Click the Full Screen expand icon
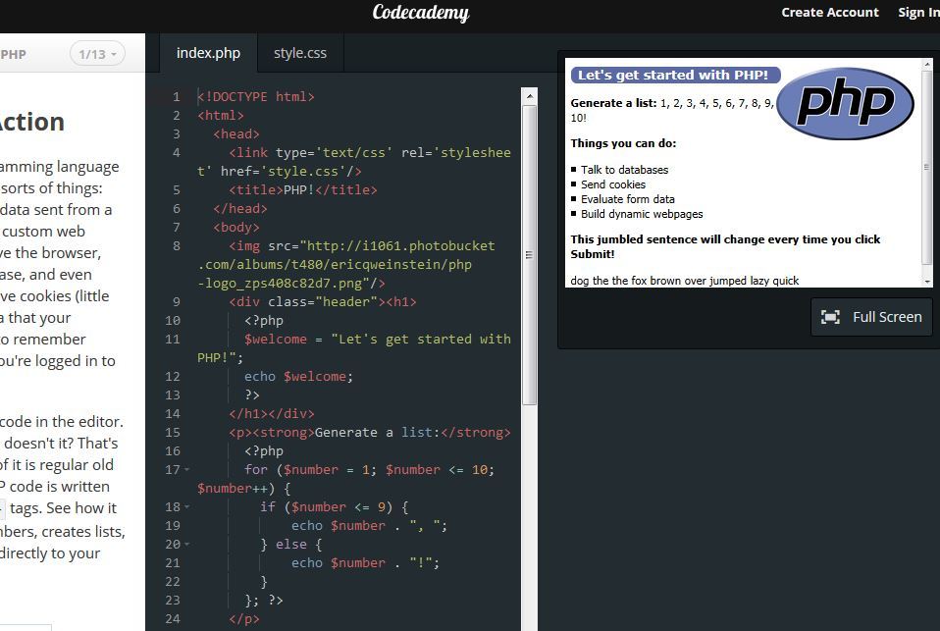Screen dimensions: 940x631 coord(830,317)
